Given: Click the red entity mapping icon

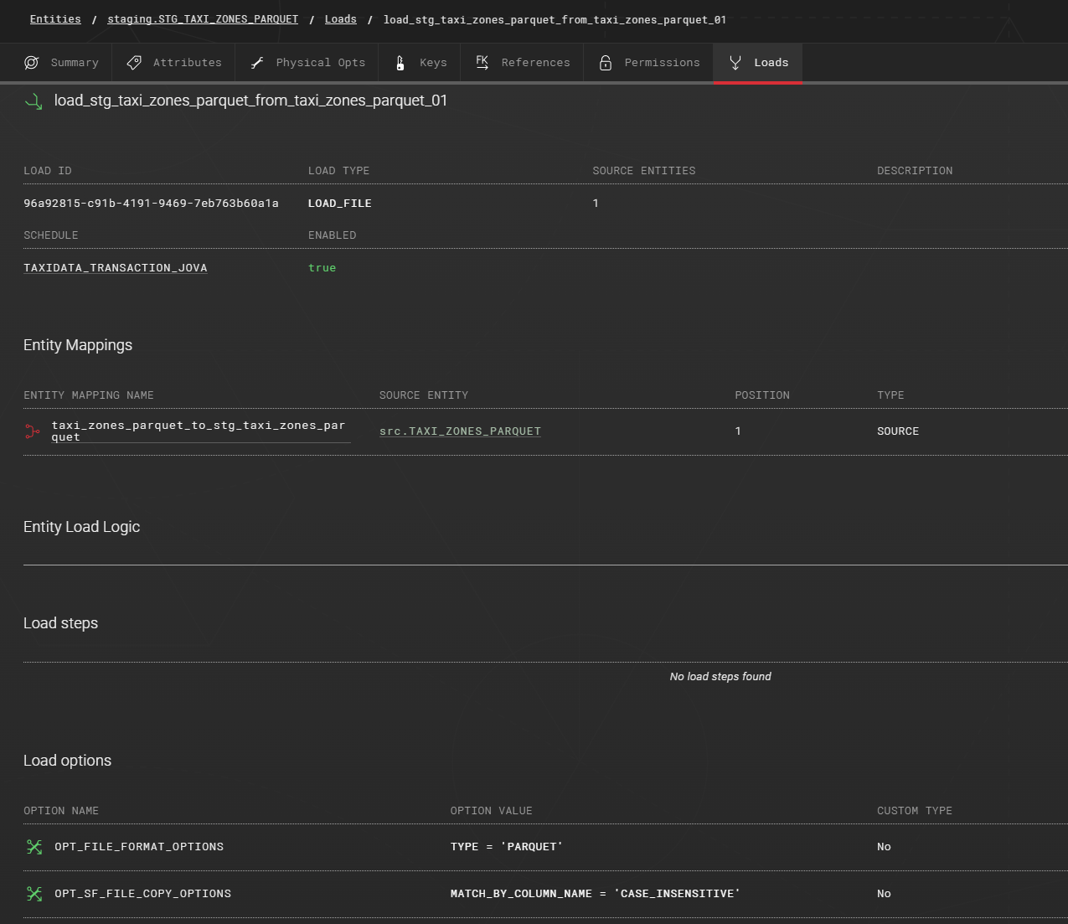Looking at the screenshot, I should coord(33,431).
